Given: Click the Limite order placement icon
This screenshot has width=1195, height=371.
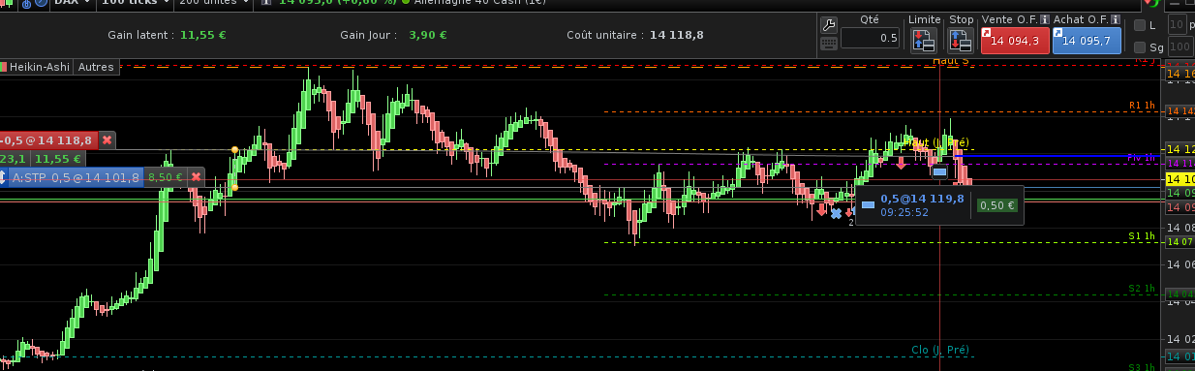Looking at the screenshot, I should pyautogui.click(x=924, y=40).
